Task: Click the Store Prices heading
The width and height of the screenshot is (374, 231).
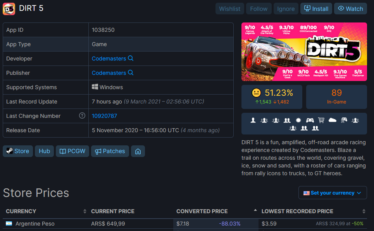Action: [36, 193]
